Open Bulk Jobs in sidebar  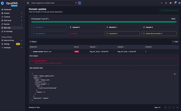(x=12, y=28)
